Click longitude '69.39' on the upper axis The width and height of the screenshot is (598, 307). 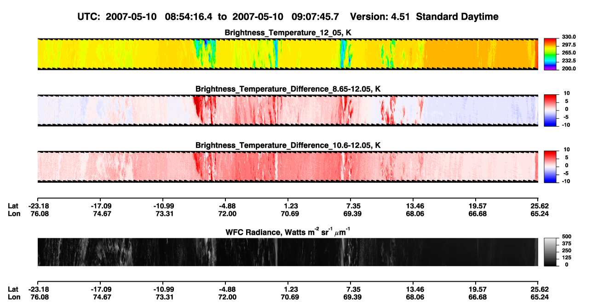click(352, 214)
